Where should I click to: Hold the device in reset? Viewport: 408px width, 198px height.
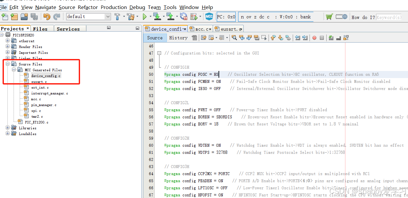coord(184,16)
